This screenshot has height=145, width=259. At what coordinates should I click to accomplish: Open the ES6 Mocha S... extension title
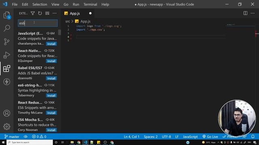pyautogui.click(x=30, y=120)
